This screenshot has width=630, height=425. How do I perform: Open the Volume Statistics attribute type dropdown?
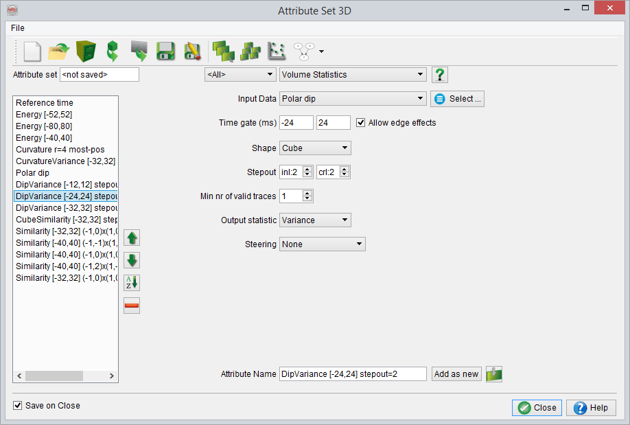(353, 75)
